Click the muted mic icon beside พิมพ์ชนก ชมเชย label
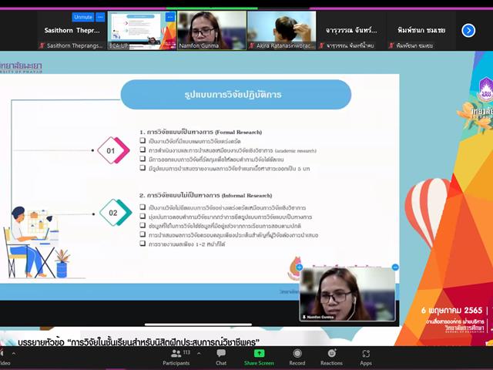This screenshot has width=493, height=370. click(x=391, y=45)
